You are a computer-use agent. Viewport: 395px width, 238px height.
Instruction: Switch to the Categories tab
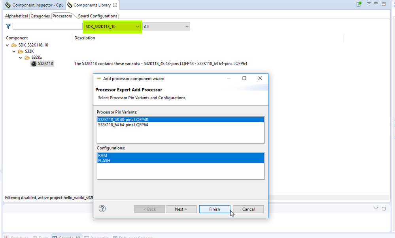(40, 16)
